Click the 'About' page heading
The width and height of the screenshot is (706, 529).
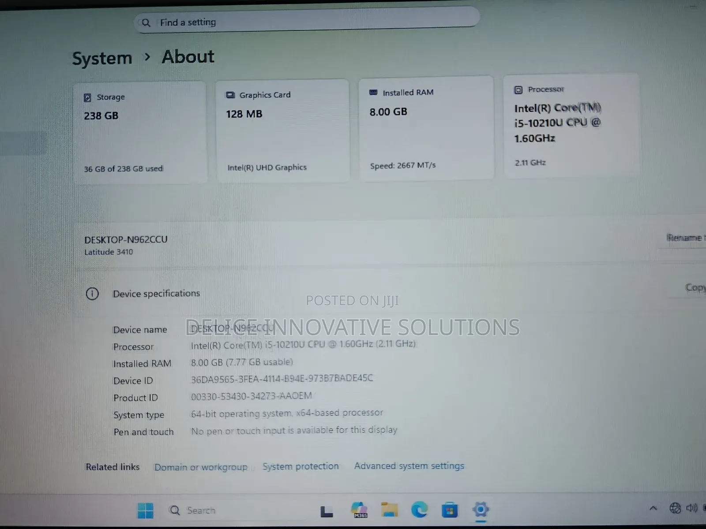(188, 57)
